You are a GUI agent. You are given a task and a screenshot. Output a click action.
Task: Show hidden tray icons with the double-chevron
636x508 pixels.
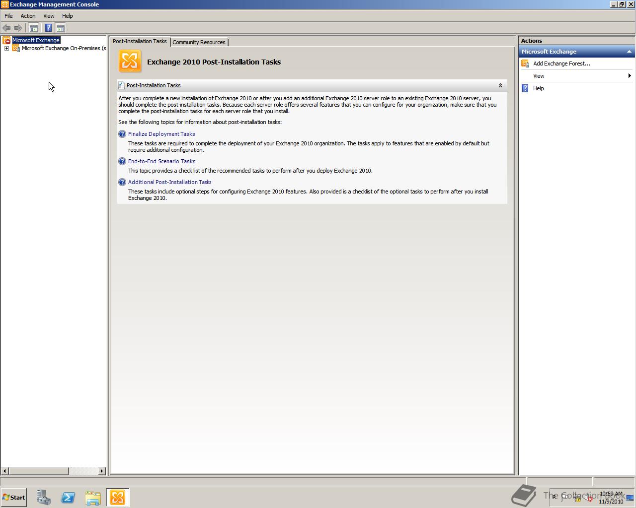[x=555, y=497]
